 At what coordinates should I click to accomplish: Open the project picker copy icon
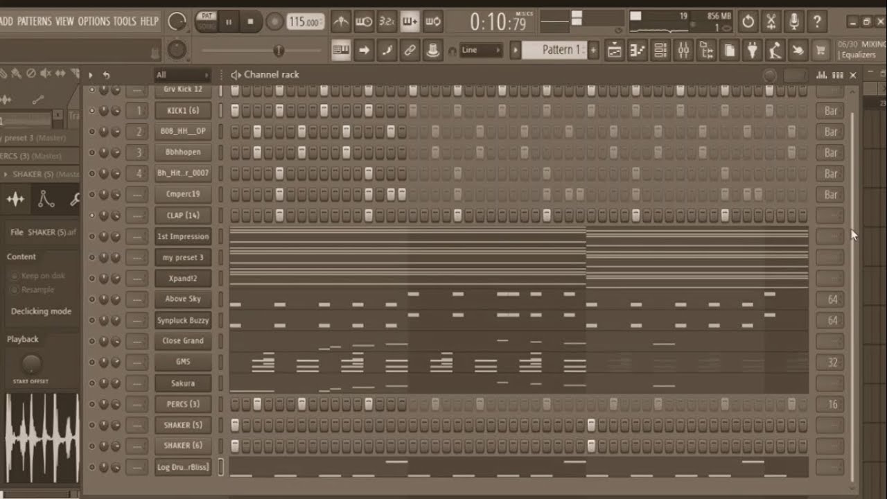coord(729,50)
